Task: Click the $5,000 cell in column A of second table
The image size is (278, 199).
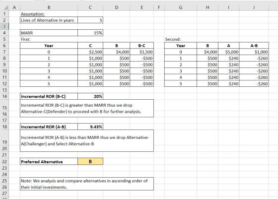Action: (228, 52)
